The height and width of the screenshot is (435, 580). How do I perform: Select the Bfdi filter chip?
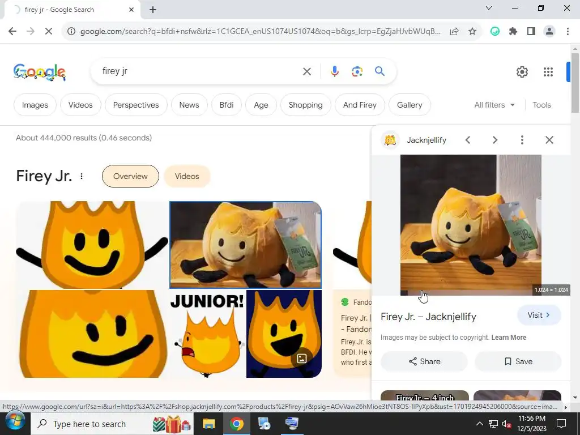click(x=227, y=105)
